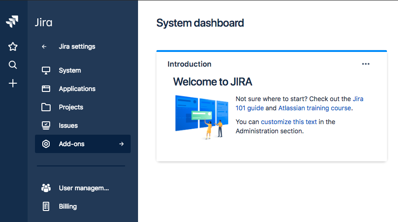Open Projects settings menu item
This screenshot has width=398, height=222.
pyautogui.click(x=83, y=107)
